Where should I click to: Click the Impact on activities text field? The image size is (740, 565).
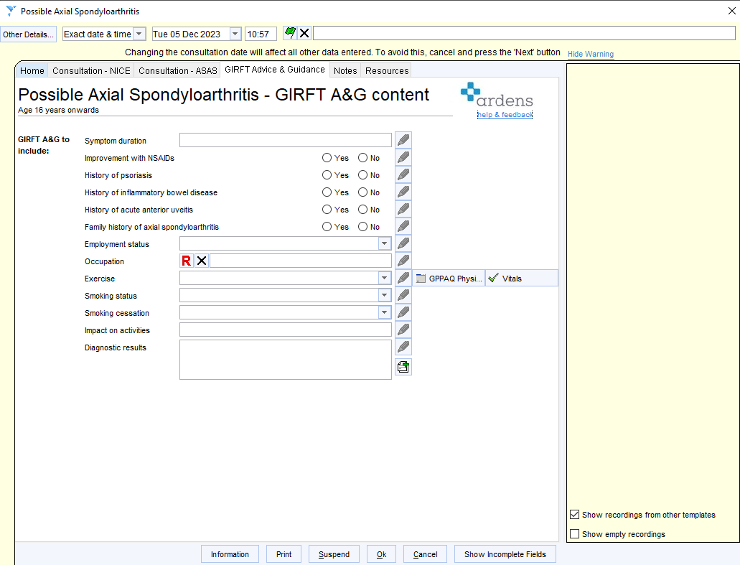click(x=286, y=330)
